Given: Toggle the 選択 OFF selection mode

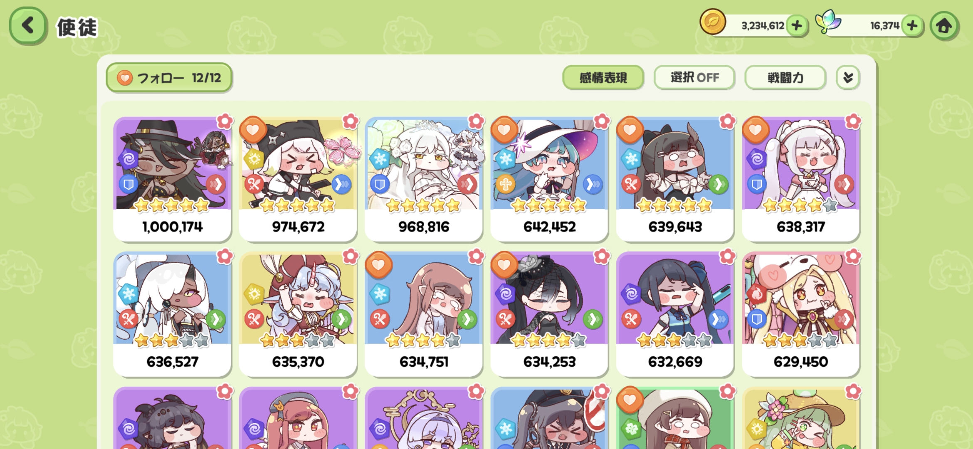Looking at the screenshot, I should [694, 77].
